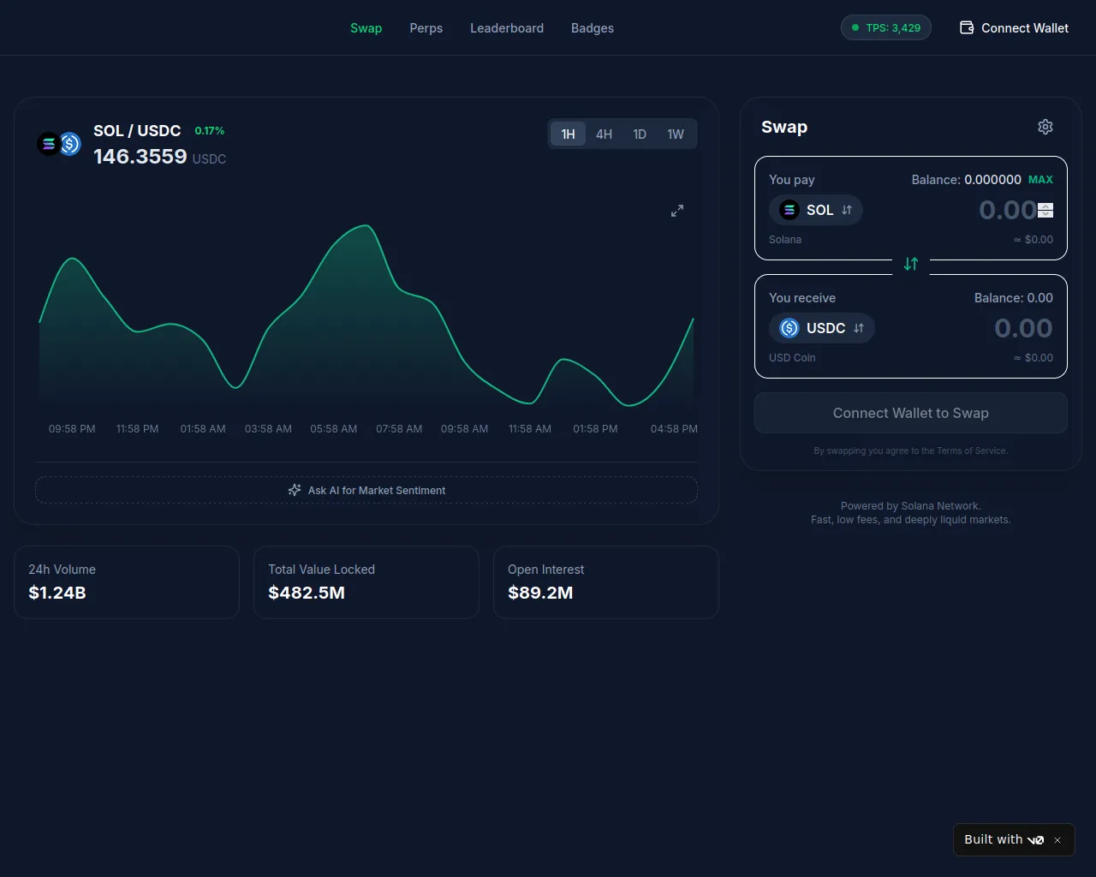Open the Leaderboard tab

coord(506,28)
